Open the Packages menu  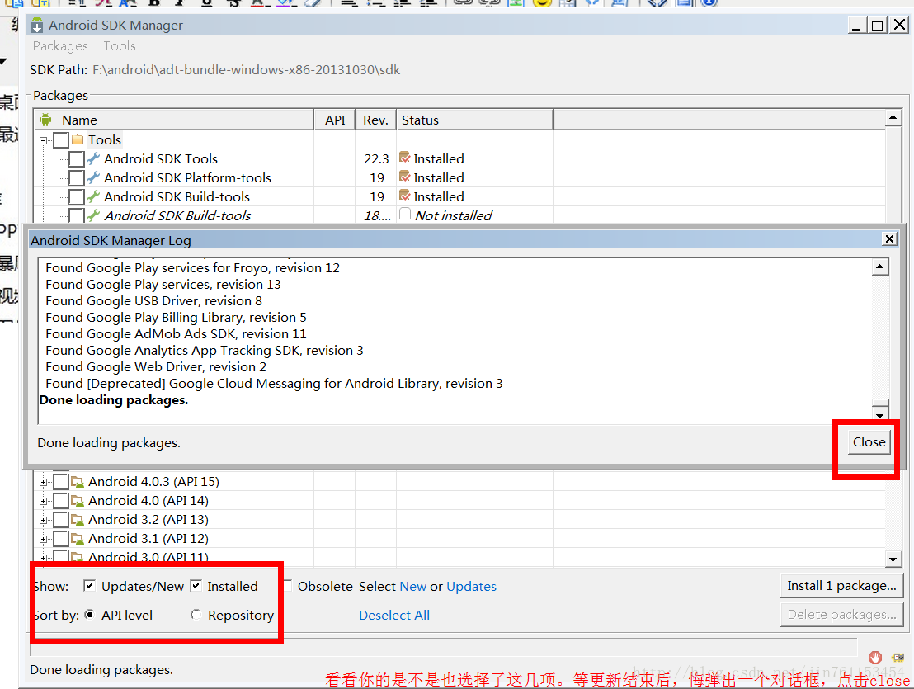tap(60, 46)
